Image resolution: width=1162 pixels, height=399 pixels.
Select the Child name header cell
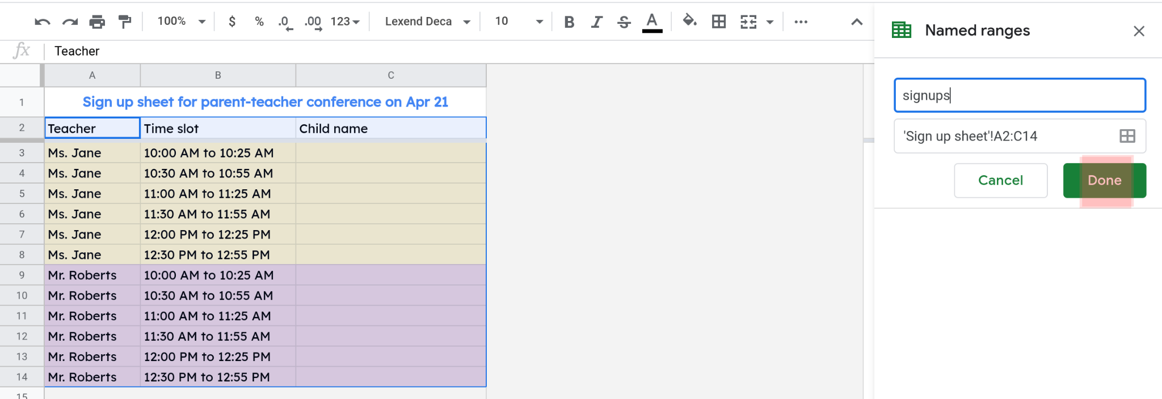pyautogui.click(x=391, y=128)
